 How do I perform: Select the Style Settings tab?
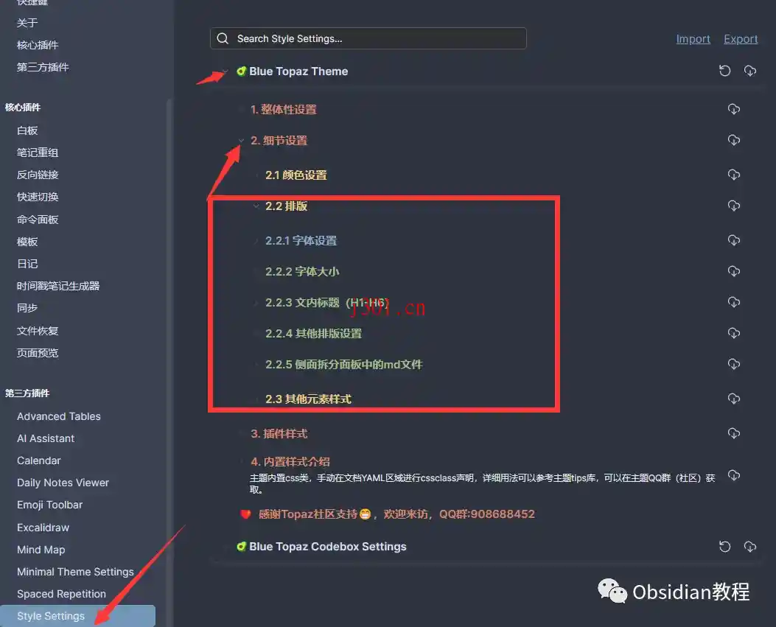pyautogui.click(x=77, y=616)
